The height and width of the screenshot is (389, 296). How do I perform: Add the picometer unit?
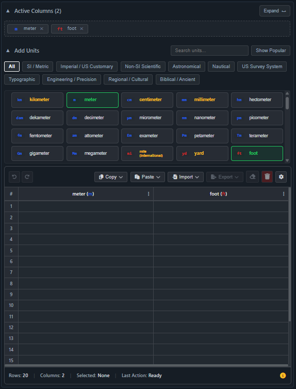tap(257, 118)
